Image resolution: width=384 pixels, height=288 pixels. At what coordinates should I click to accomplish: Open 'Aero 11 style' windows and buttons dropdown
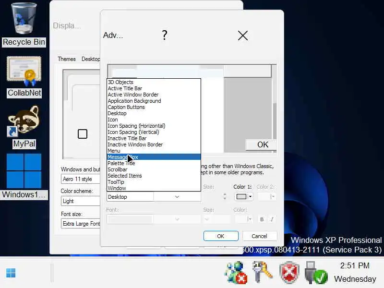coord(80,179)
